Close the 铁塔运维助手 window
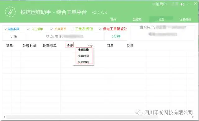 click(196, 4)
